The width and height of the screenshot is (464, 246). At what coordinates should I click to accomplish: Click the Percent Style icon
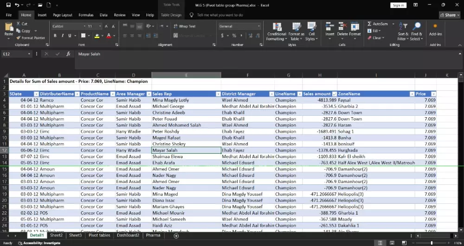(x=234, y=35)
